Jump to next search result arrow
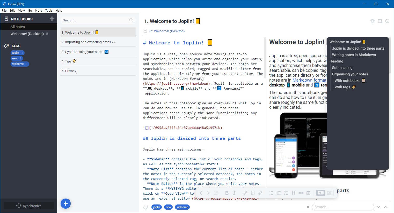This screenshot has height=213, width=394. (378, 207)
